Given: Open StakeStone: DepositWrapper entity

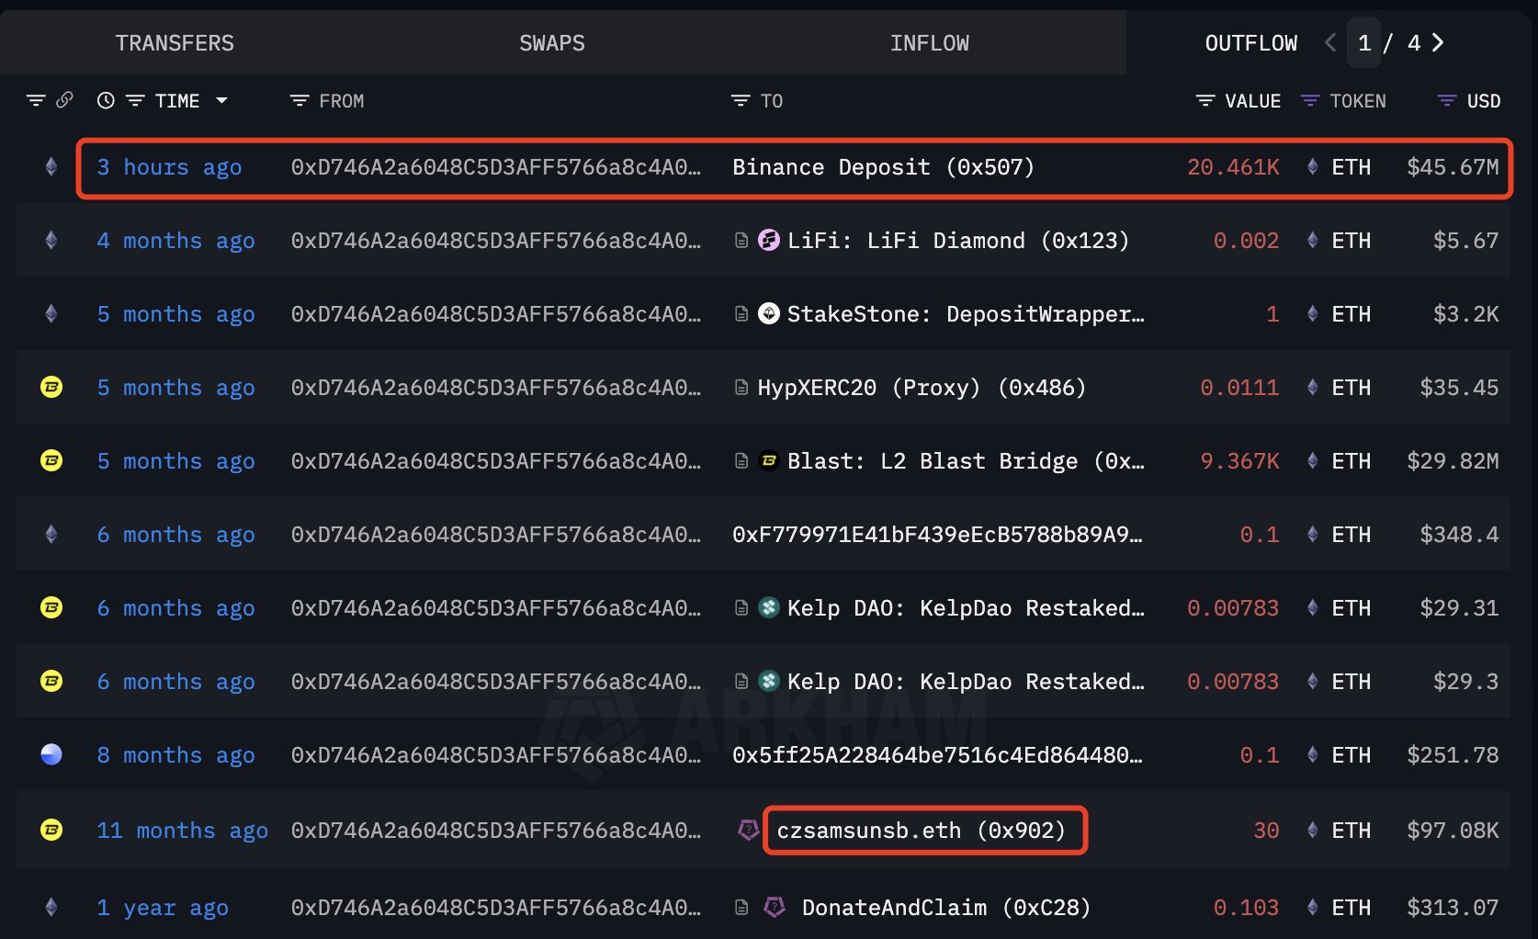Looking at the screenshot, I should click(x=966, y=314).
